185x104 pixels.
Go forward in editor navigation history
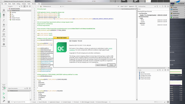(36, 6)
